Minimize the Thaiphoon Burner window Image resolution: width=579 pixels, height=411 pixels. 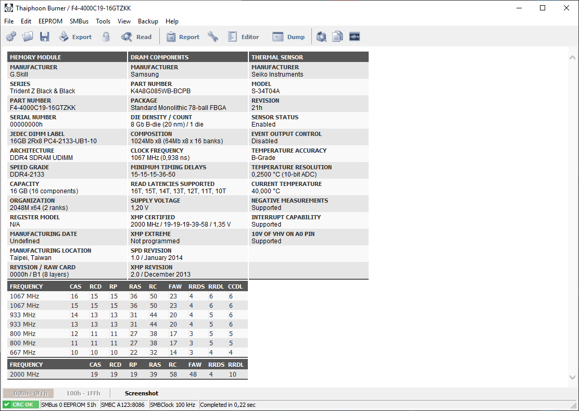pos(519,8)
